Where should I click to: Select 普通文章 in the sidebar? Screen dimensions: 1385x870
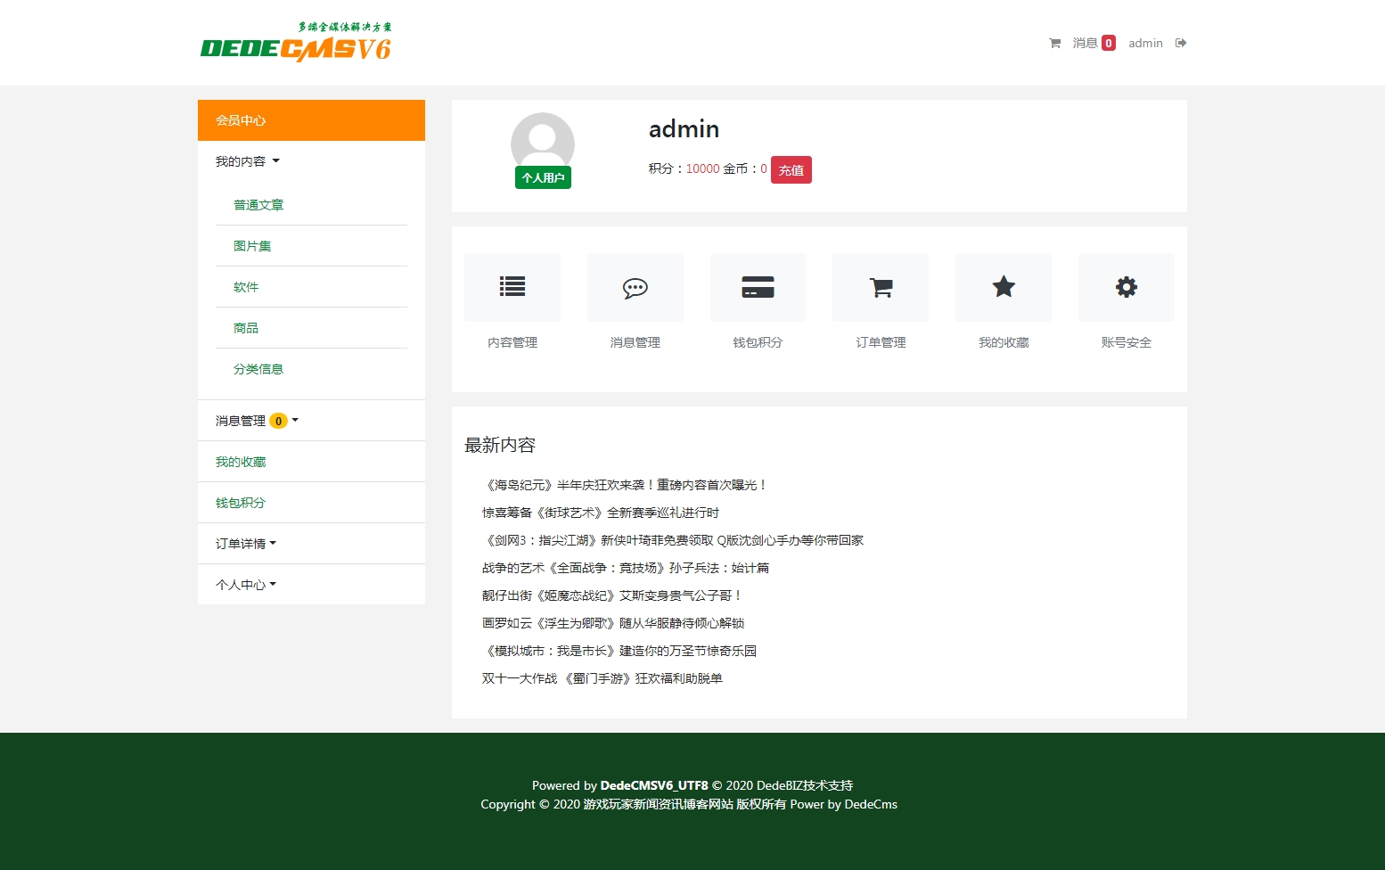pos(258,205)
